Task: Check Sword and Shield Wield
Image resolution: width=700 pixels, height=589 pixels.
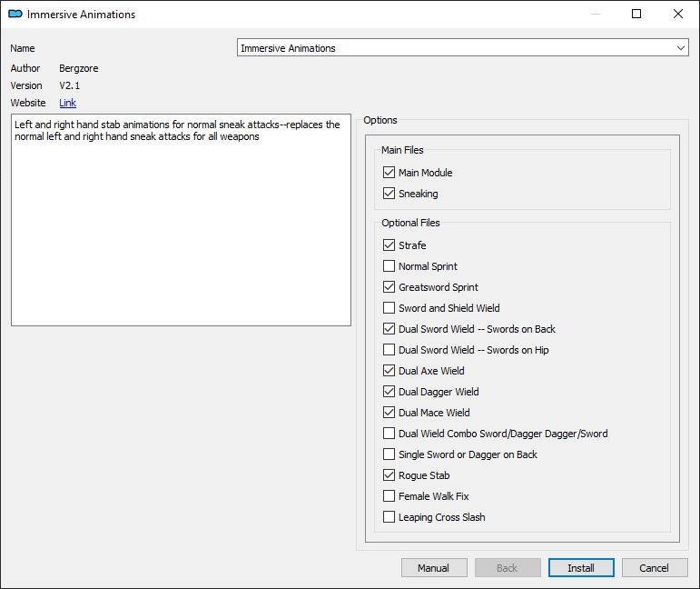Action: point(389,308)
